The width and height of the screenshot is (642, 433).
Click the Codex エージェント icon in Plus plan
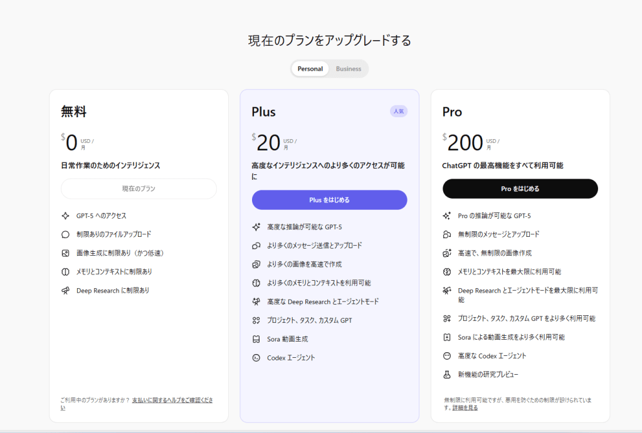pyautogui.click(x=256, y=358)
